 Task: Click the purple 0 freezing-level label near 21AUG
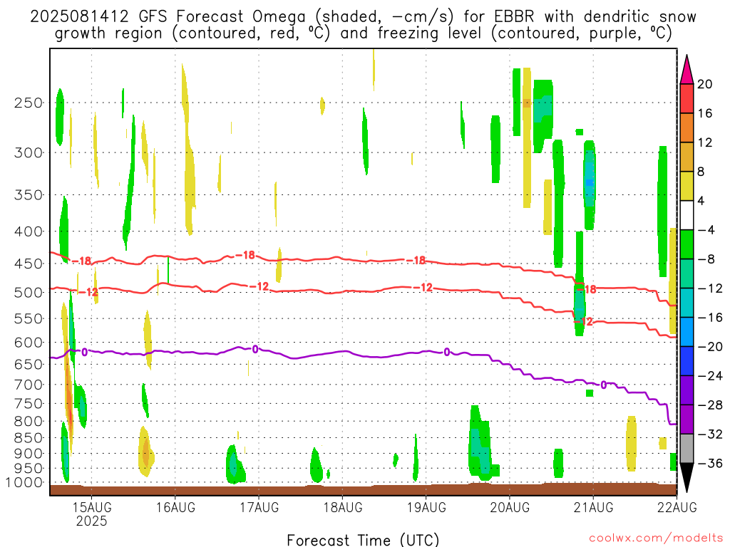point(603,385)
